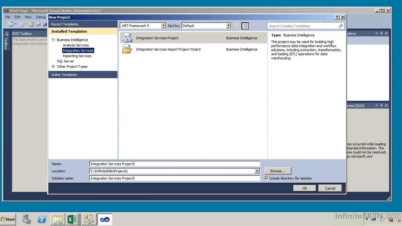
Task: Select Reporting Services in the tree
Action: [x=77, y=56]
